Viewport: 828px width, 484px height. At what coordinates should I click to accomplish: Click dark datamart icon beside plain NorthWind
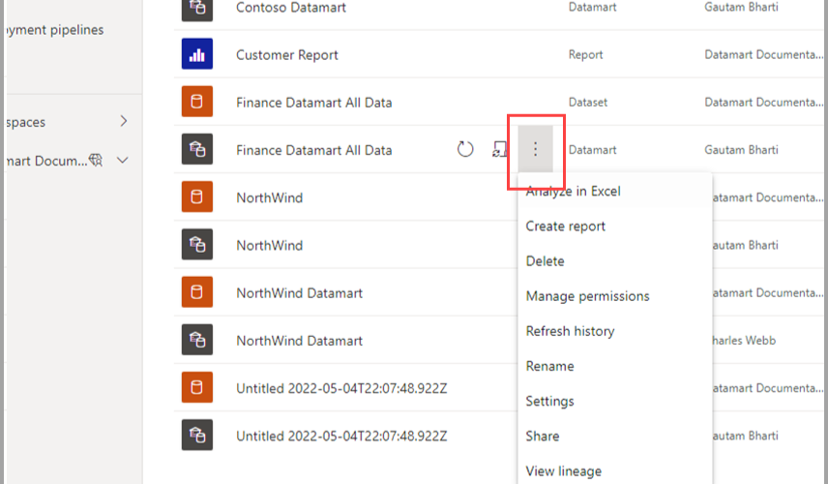point(197,244)
